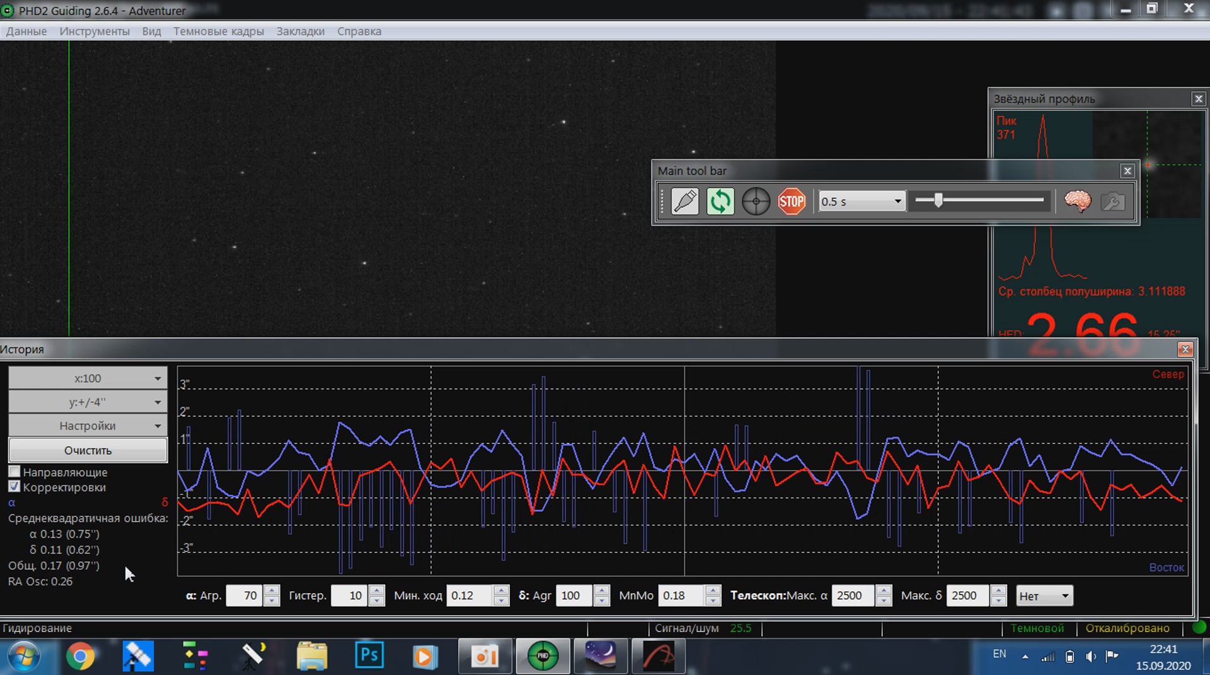The width and height of the screenshot is (1210, 675).
Task: Click the camera settings wrench icon
Action: [x=1112, y=201]
